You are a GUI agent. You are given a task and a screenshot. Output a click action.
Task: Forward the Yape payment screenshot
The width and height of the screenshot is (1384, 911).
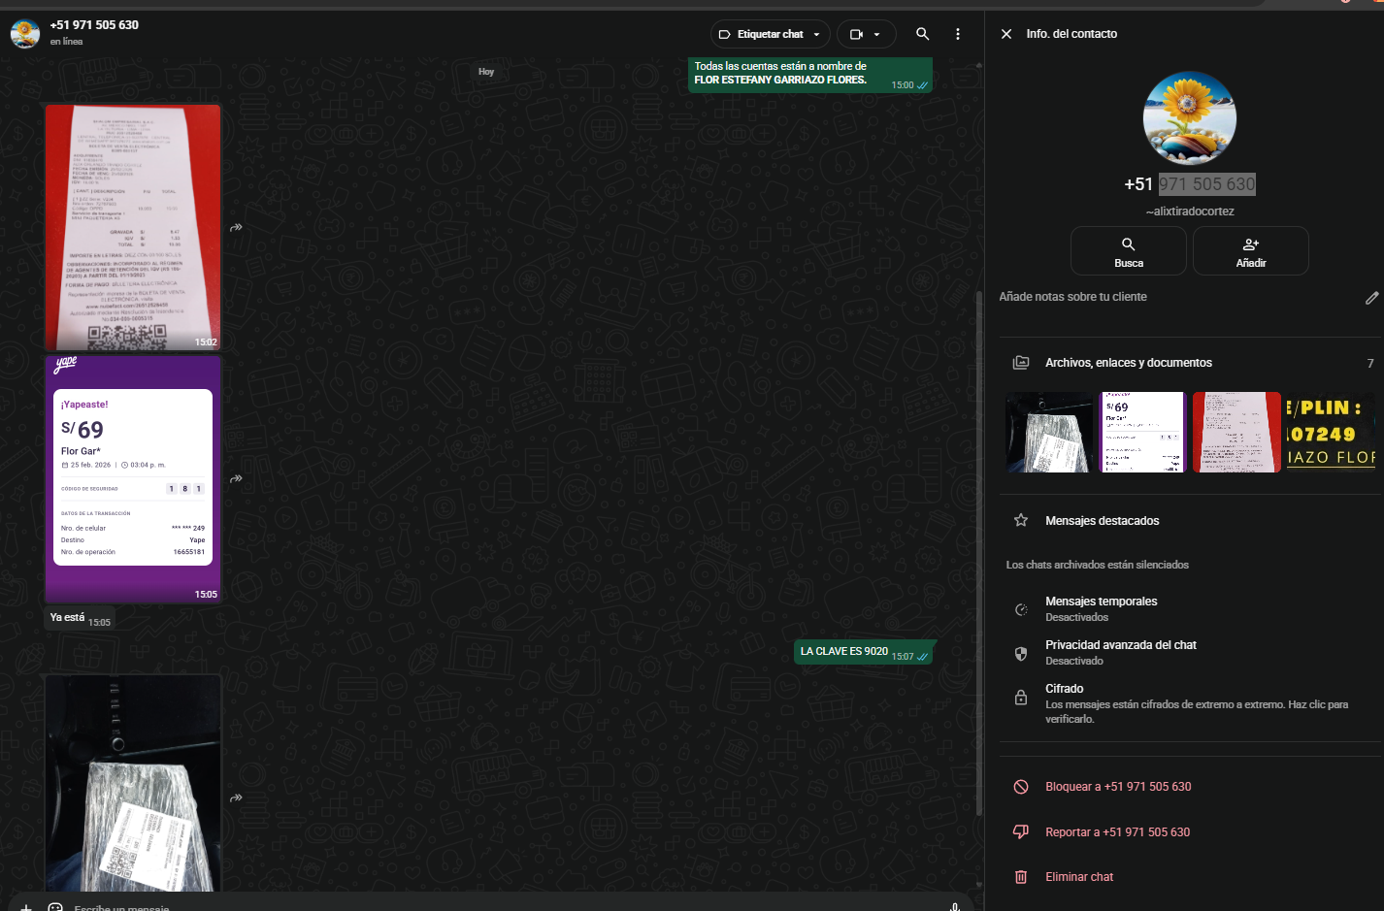tap(236, 478)
